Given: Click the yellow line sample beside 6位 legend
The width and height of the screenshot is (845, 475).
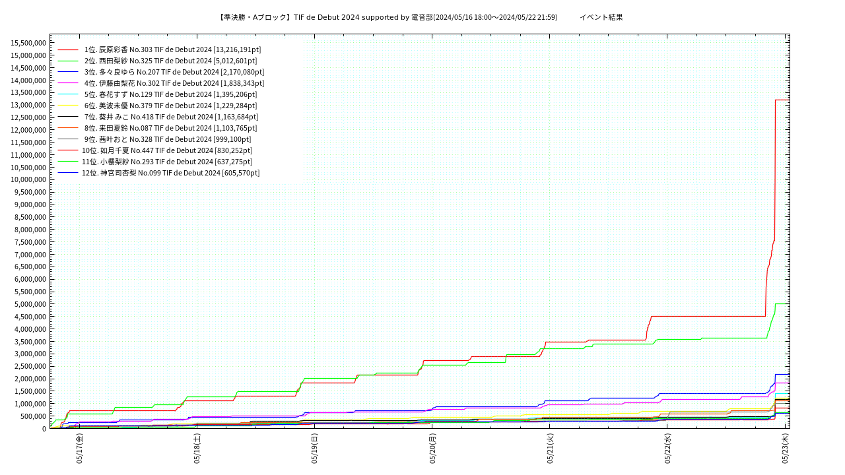Looking at the screenshot, I should [68, 106].
